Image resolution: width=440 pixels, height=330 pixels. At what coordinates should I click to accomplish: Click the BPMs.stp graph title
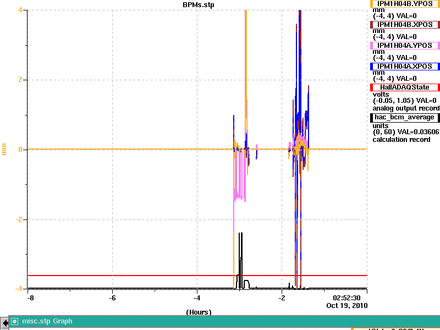coord(199,5)
